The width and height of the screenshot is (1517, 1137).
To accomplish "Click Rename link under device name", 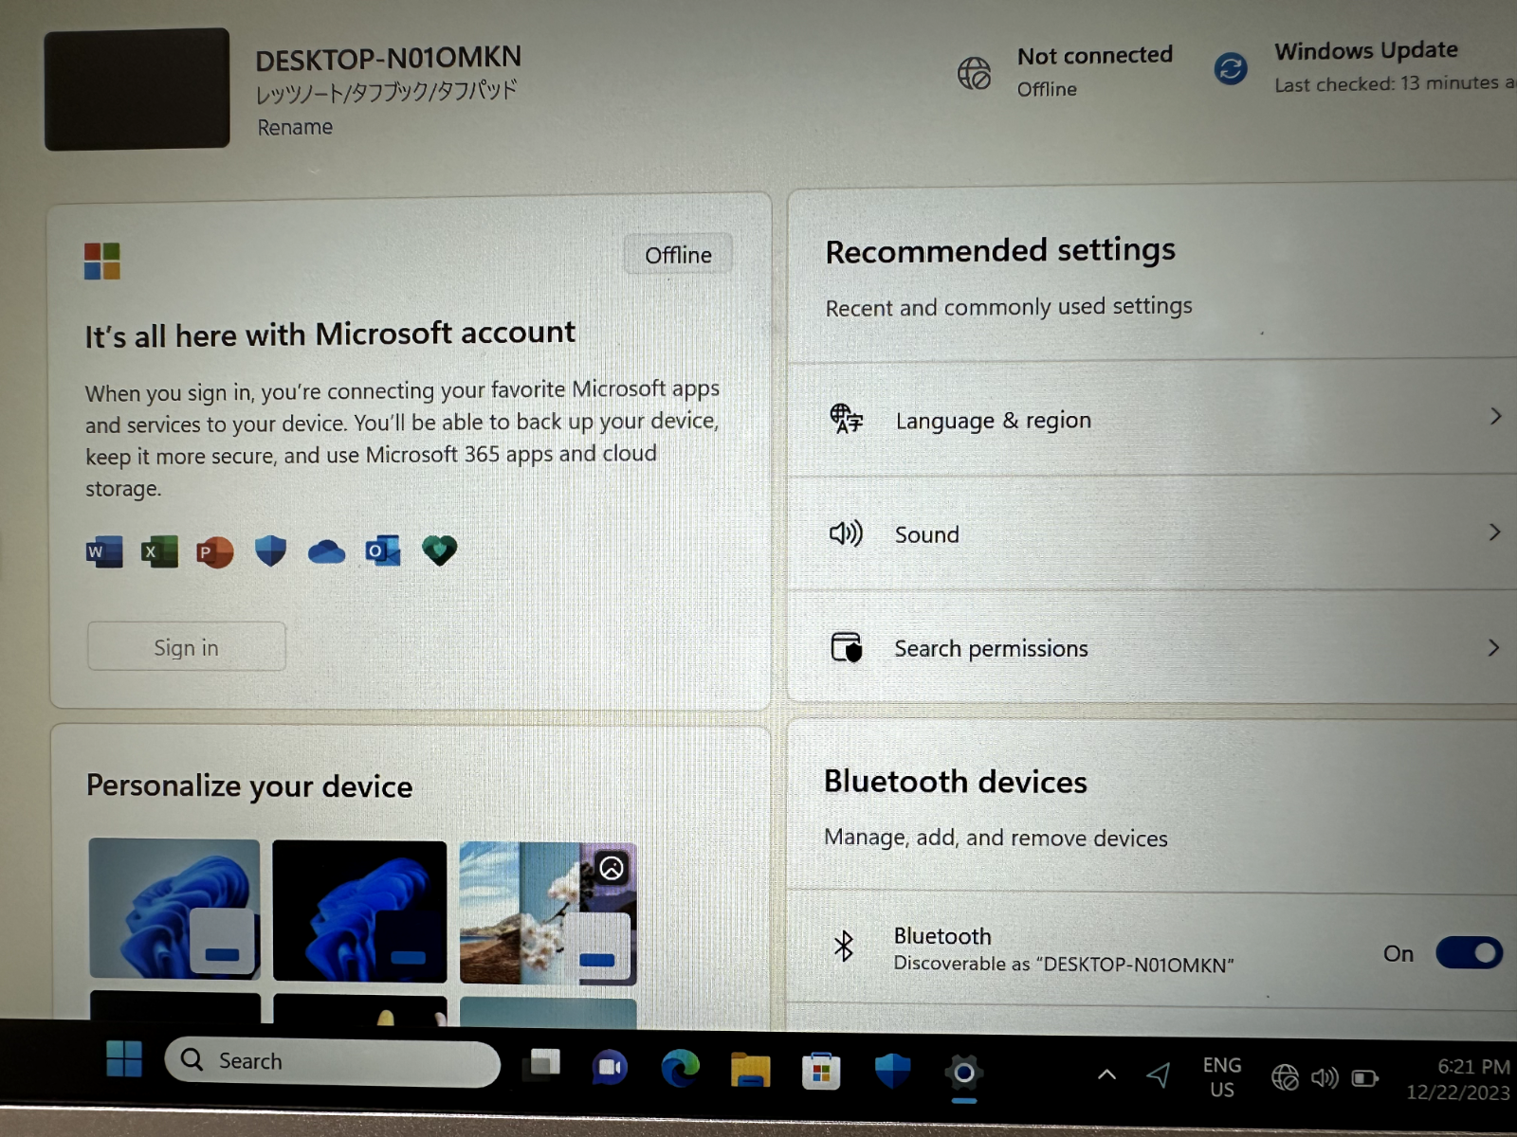I will pos(295,127).
